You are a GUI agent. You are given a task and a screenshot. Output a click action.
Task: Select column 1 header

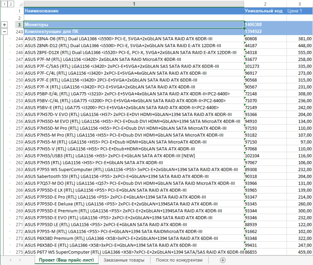134,4
